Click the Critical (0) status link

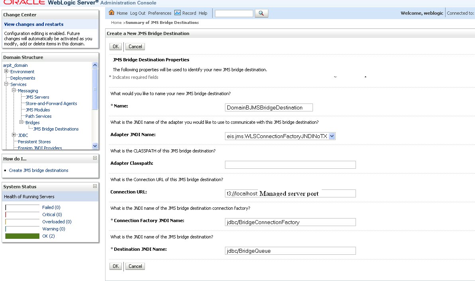(x=52, y=215)
